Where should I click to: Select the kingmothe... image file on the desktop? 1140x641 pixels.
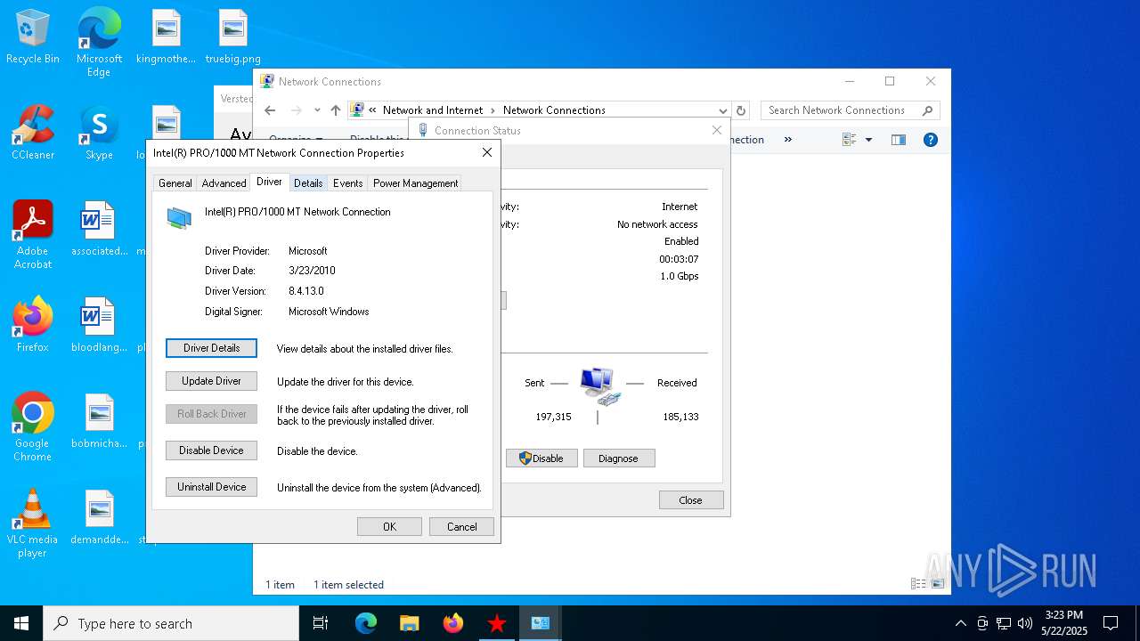click(x=166, y=37)
